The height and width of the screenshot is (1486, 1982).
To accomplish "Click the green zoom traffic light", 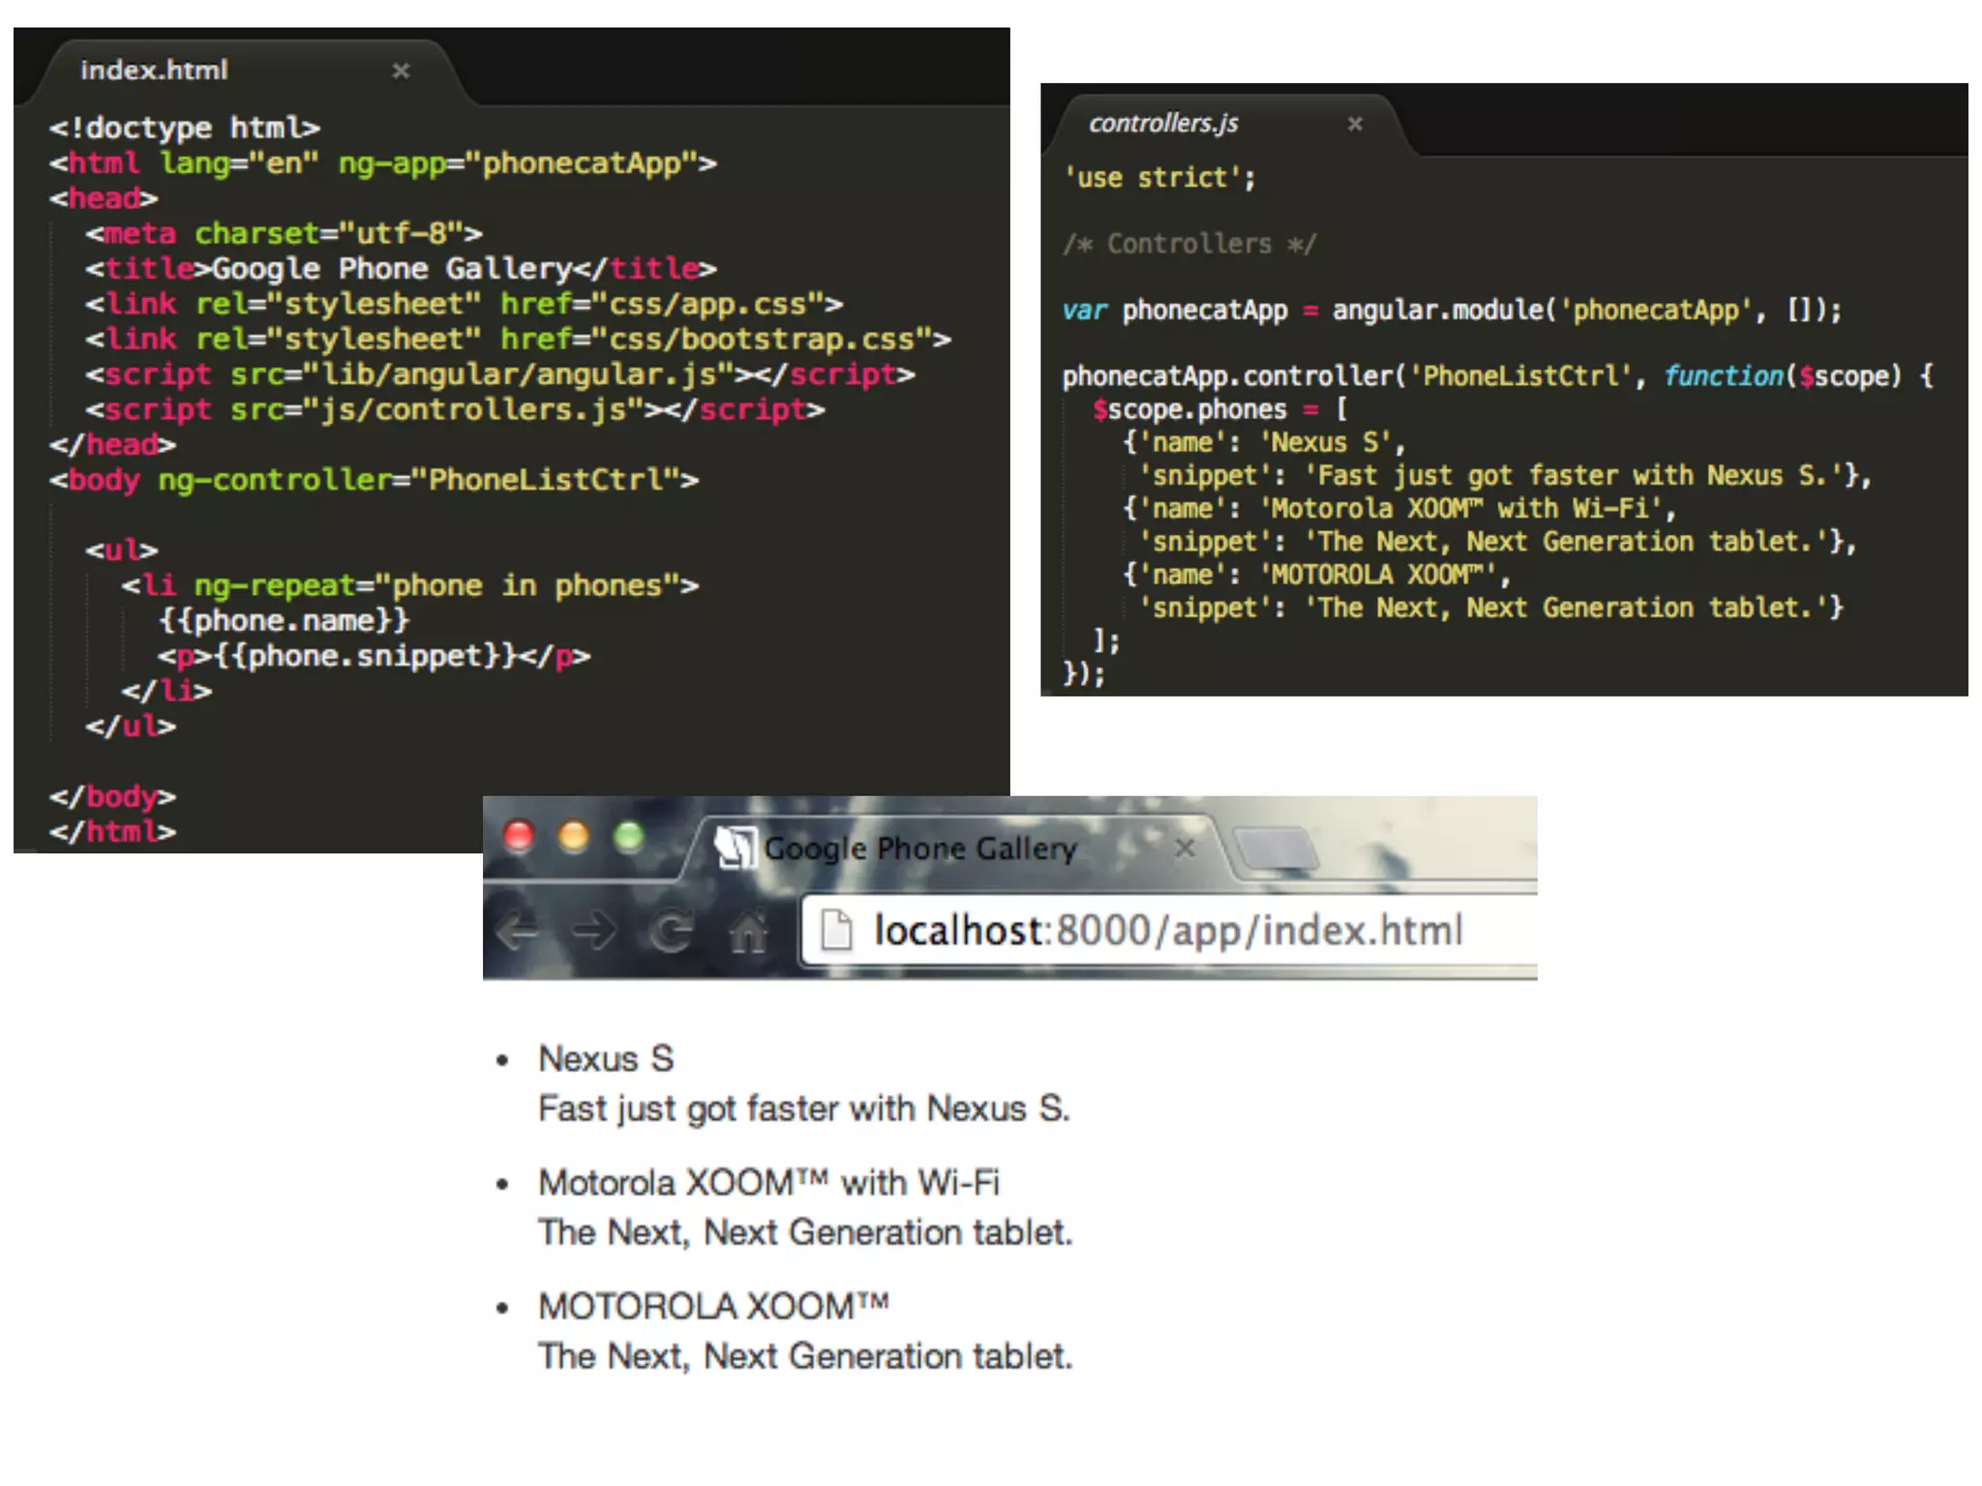I will (629, 836).
